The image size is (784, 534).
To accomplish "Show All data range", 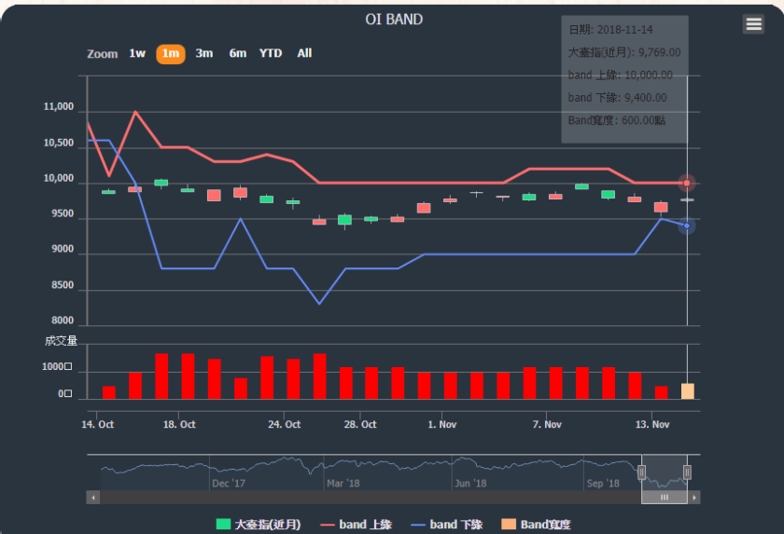I will 304,53.
